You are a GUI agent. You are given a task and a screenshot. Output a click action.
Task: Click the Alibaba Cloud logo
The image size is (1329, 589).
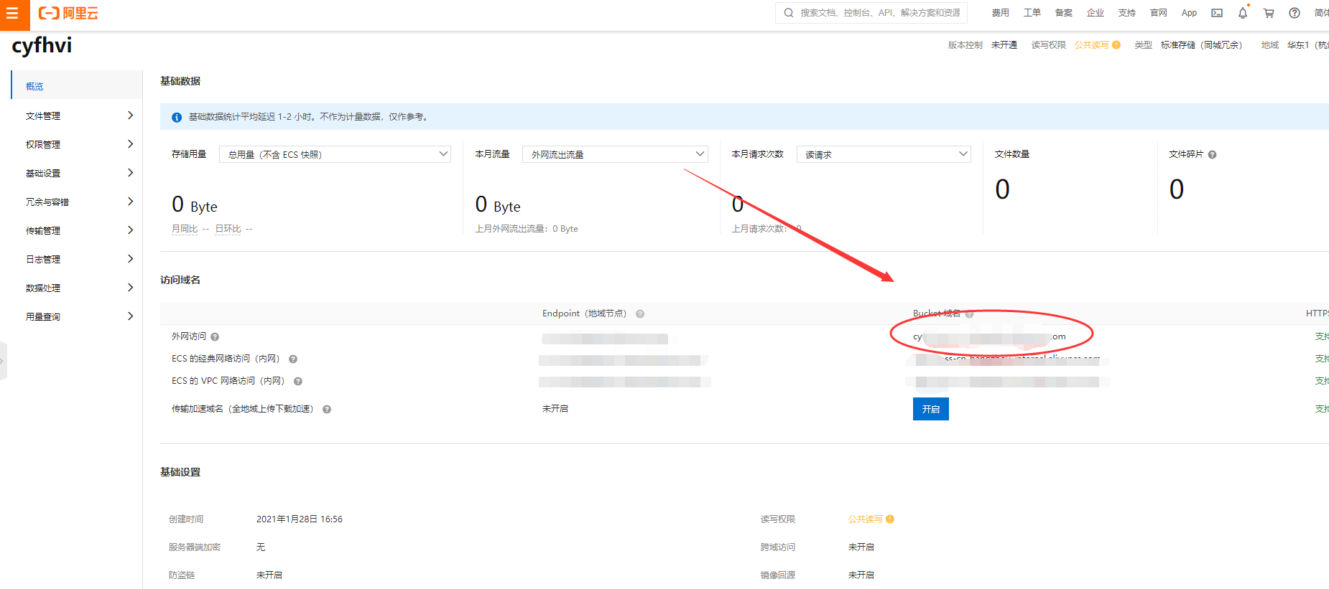pyautogui.click(x=68, y=14)
